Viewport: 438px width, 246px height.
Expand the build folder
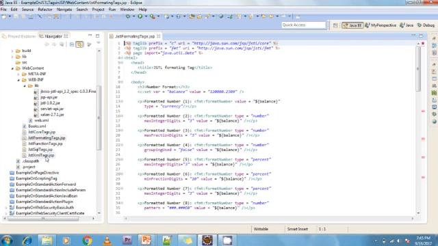[12, 51]
